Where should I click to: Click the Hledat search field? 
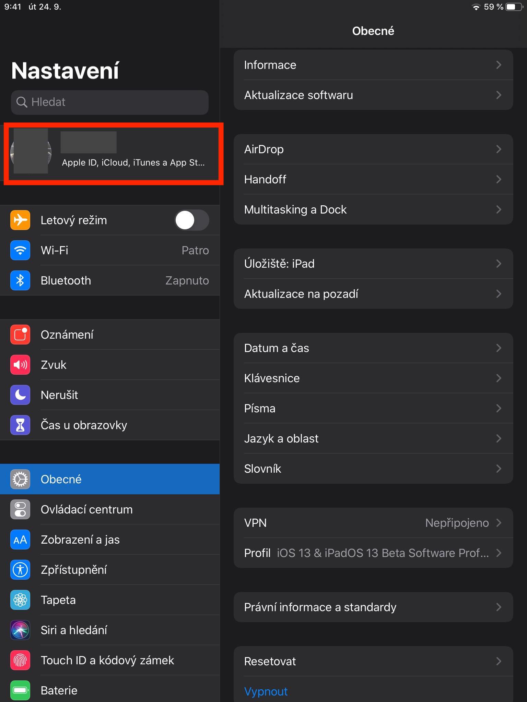click(110, 102)
